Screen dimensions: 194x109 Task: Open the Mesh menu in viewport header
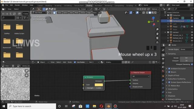click(76, 13)
